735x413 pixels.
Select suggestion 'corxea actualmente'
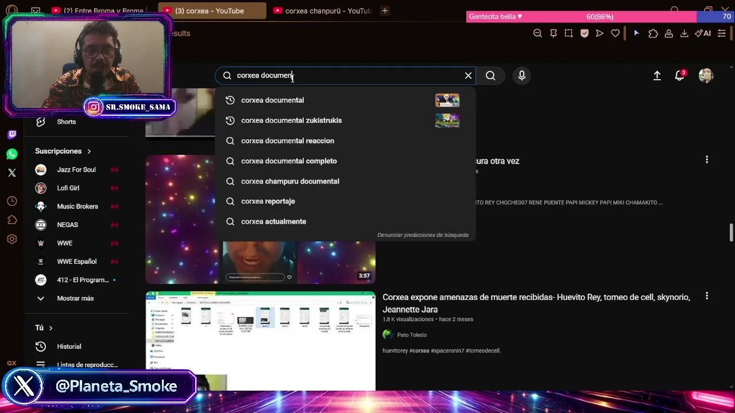point(345,221)
